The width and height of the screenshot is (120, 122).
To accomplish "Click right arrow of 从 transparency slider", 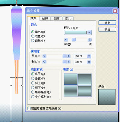I will (x=69, y=56).
